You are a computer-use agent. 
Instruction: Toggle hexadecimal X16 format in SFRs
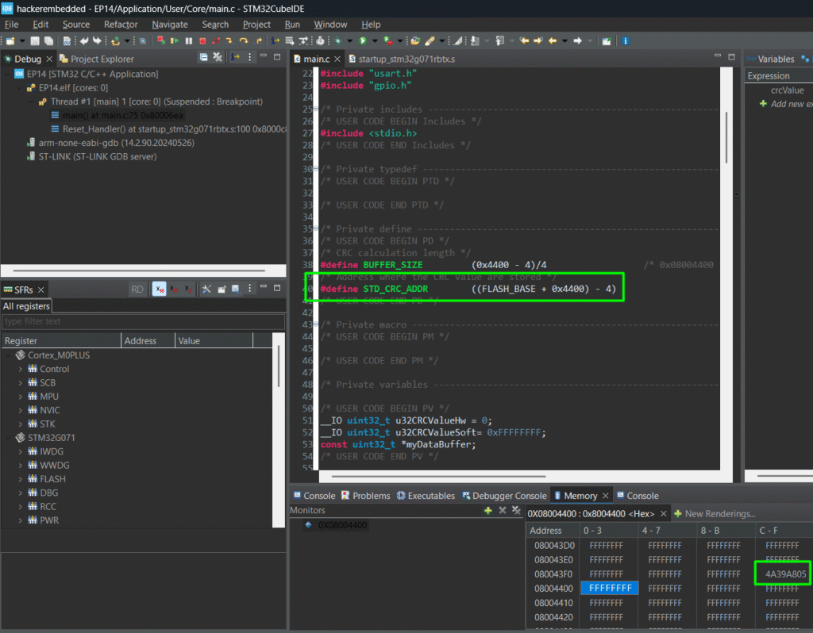click(x=159, y=290)
